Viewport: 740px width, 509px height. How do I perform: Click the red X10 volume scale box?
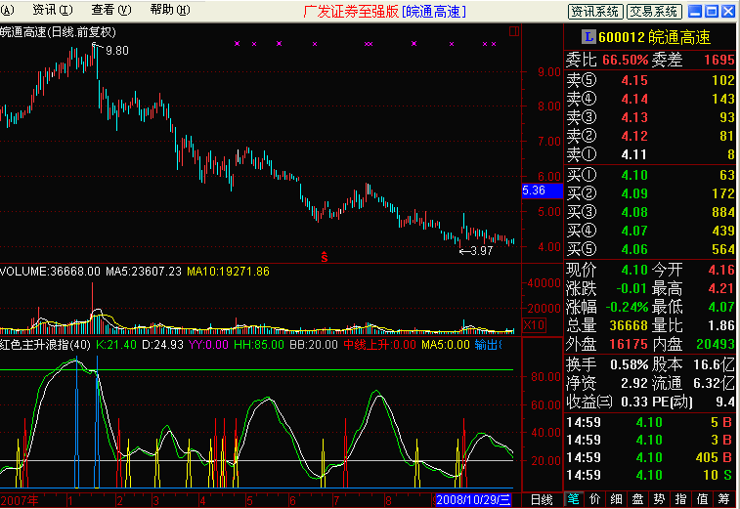(x=534, y=325)
